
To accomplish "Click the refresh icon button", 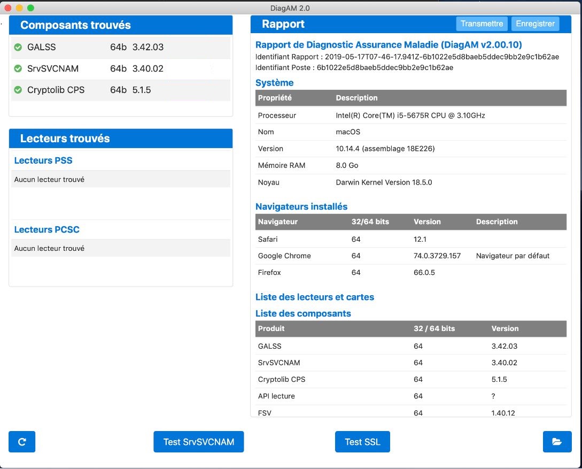I will 22,442.
